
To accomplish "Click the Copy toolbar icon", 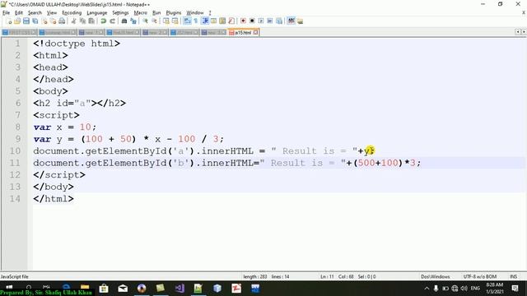I will 82,21.
